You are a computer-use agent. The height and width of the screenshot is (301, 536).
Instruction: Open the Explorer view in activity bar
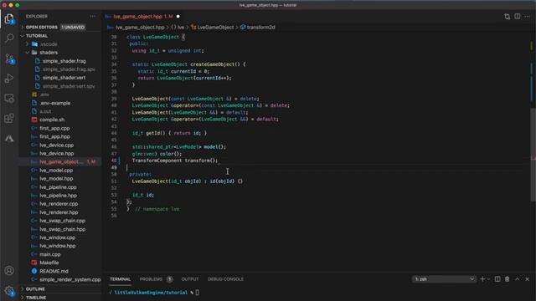[9, 18]
